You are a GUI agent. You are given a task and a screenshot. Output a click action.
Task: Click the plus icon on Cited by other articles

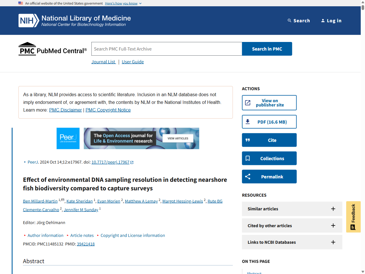point(333,225)
